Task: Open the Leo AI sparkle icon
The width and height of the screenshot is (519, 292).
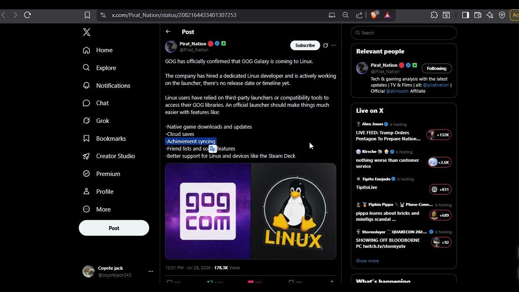Action: (490, 15)
